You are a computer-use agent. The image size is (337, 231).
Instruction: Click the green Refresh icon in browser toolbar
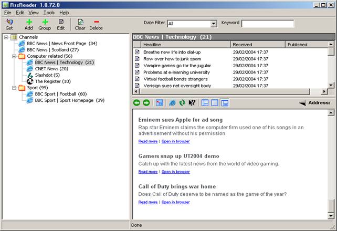click(182, 103)
